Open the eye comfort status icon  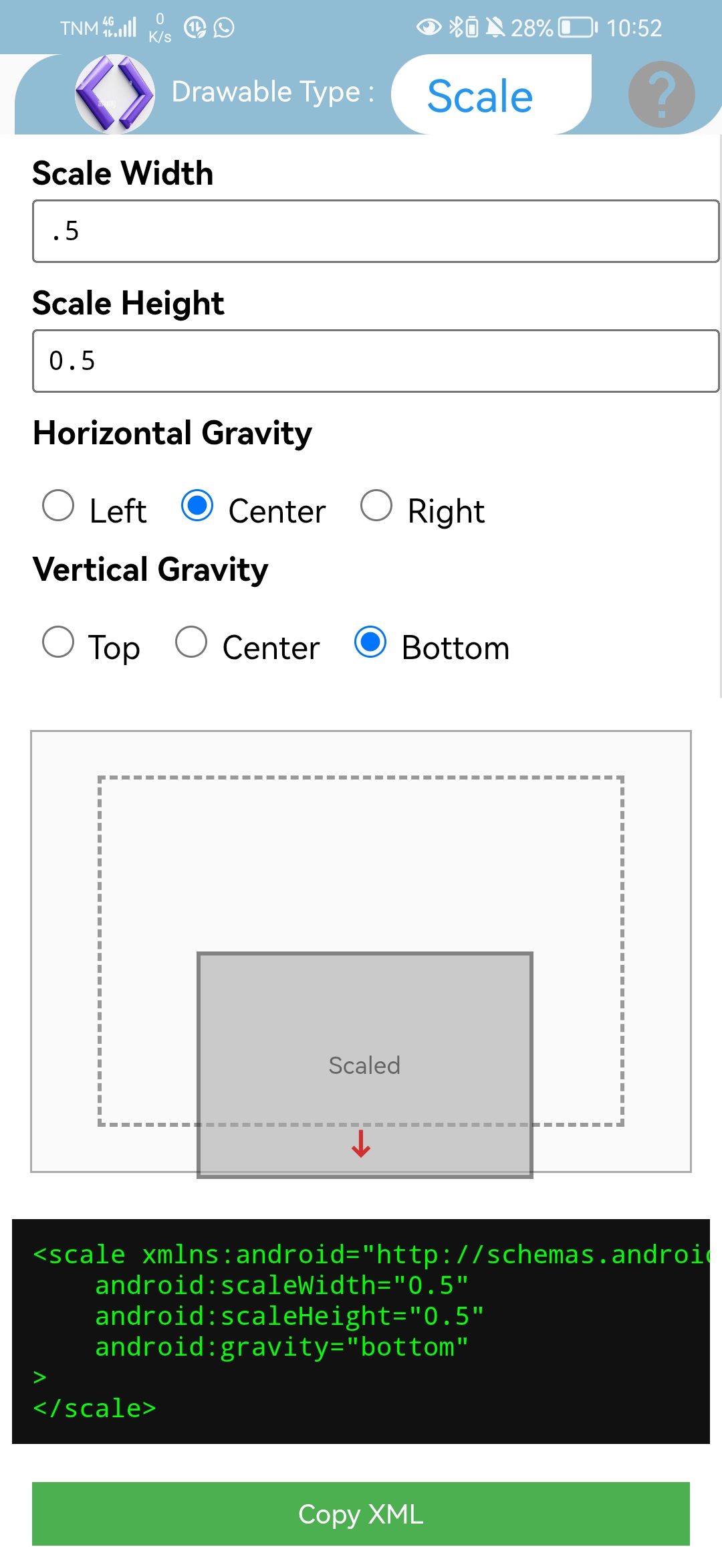[428, 27]
